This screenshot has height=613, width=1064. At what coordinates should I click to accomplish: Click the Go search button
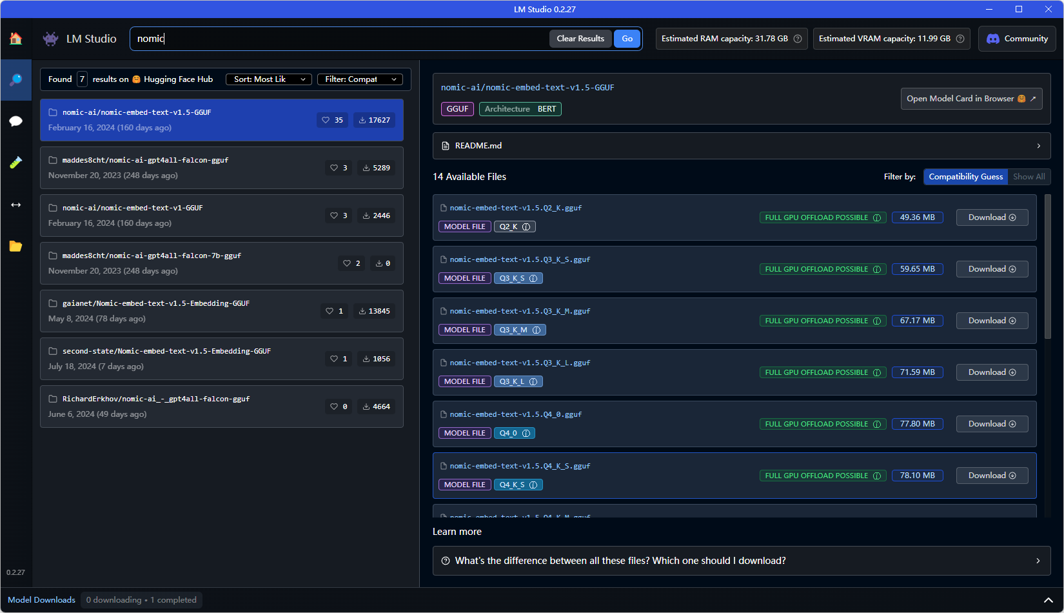click(x=627, y=39)
